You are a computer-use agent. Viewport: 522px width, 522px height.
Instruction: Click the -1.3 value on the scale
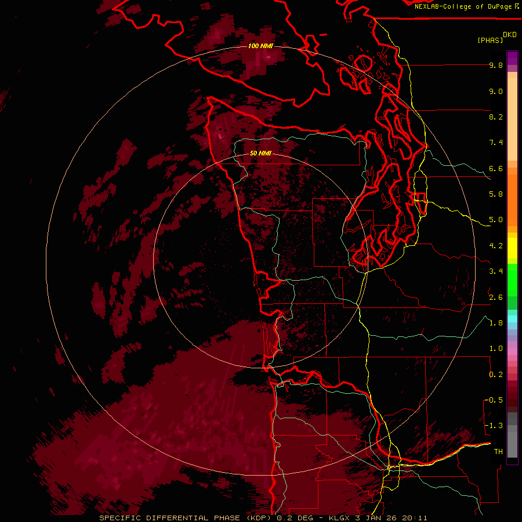pyautogui.click(x=494, y=426)
